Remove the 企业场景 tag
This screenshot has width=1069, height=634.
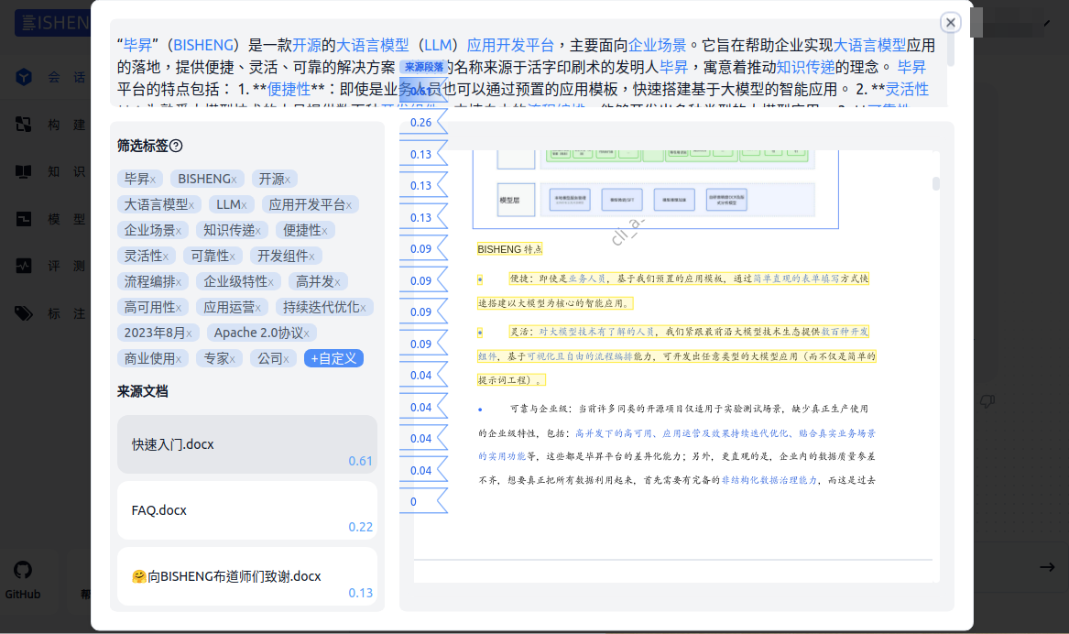(x=179, y=232)
